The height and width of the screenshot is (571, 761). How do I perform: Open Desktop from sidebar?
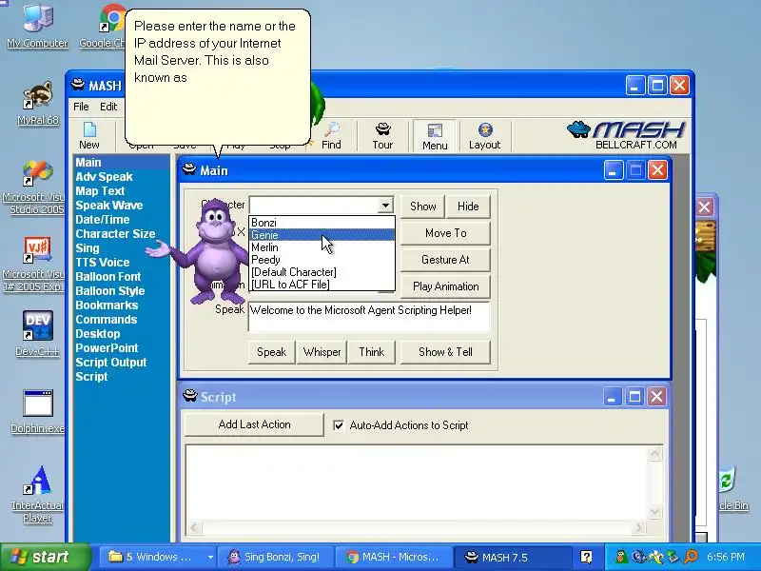point(98,334)
